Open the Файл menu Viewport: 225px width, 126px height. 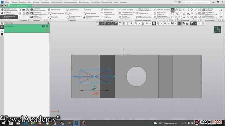pos(7,2)
